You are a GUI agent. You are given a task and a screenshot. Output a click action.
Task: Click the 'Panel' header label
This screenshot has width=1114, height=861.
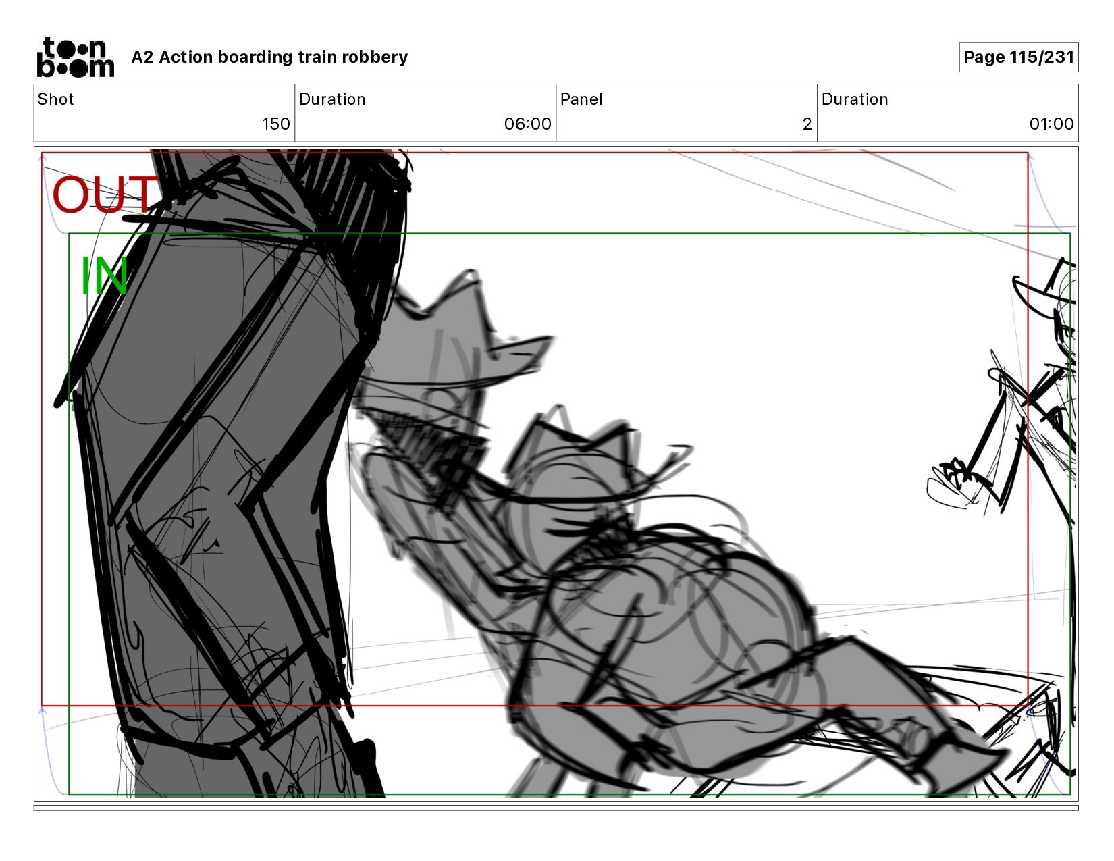(581, 99)
